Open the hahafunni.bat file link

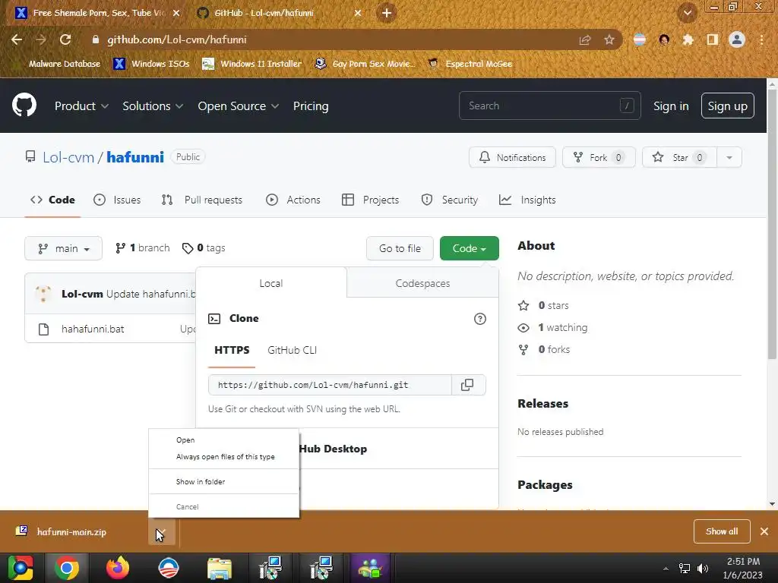coord(93,329)
